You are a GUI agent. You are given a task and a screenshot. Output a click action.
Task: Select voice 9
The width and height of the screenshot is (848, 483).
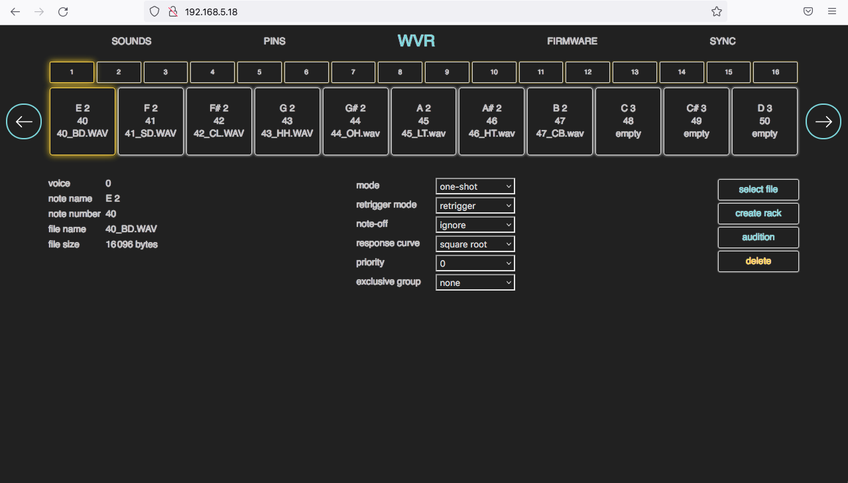447,72
